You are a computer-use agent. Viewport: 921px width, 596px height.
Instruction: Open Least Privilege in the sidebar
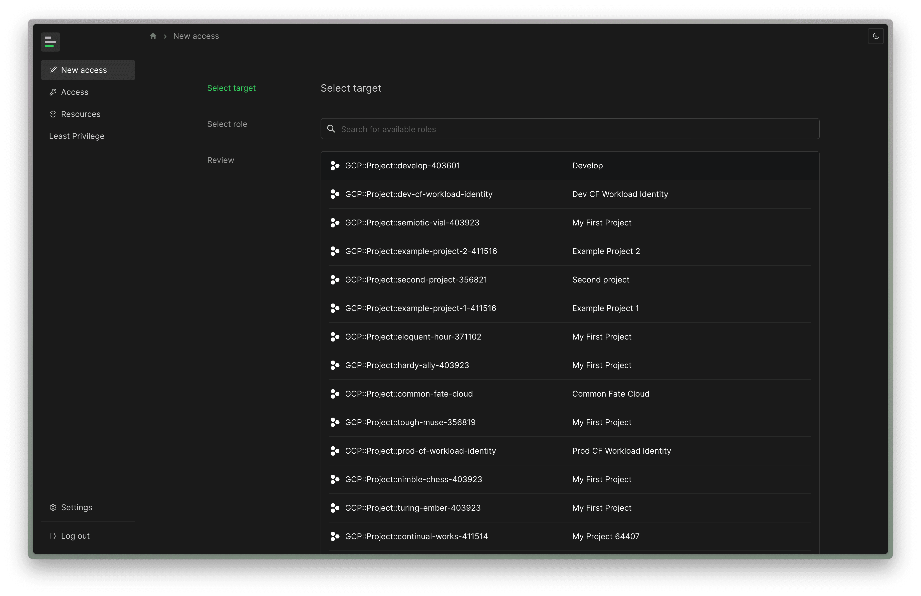[x=88, y=136]
